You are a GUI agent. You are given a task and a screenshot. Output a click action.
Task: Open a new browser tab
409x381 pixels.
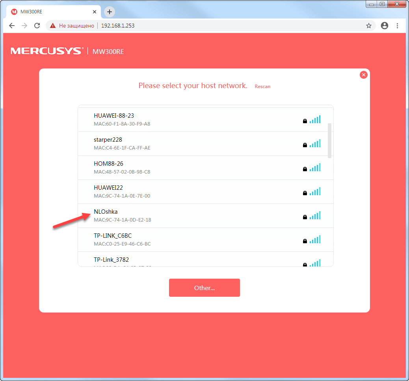[x=110, y=12]
